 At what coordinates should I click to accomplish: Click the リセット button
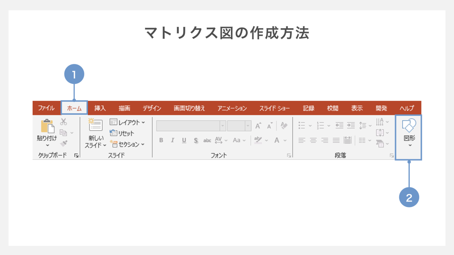(122, 133)
